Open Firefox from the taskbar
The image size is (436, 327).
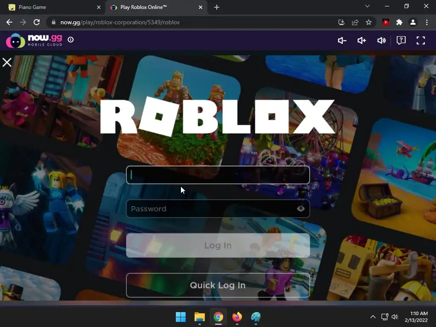[x=237, y=317]
